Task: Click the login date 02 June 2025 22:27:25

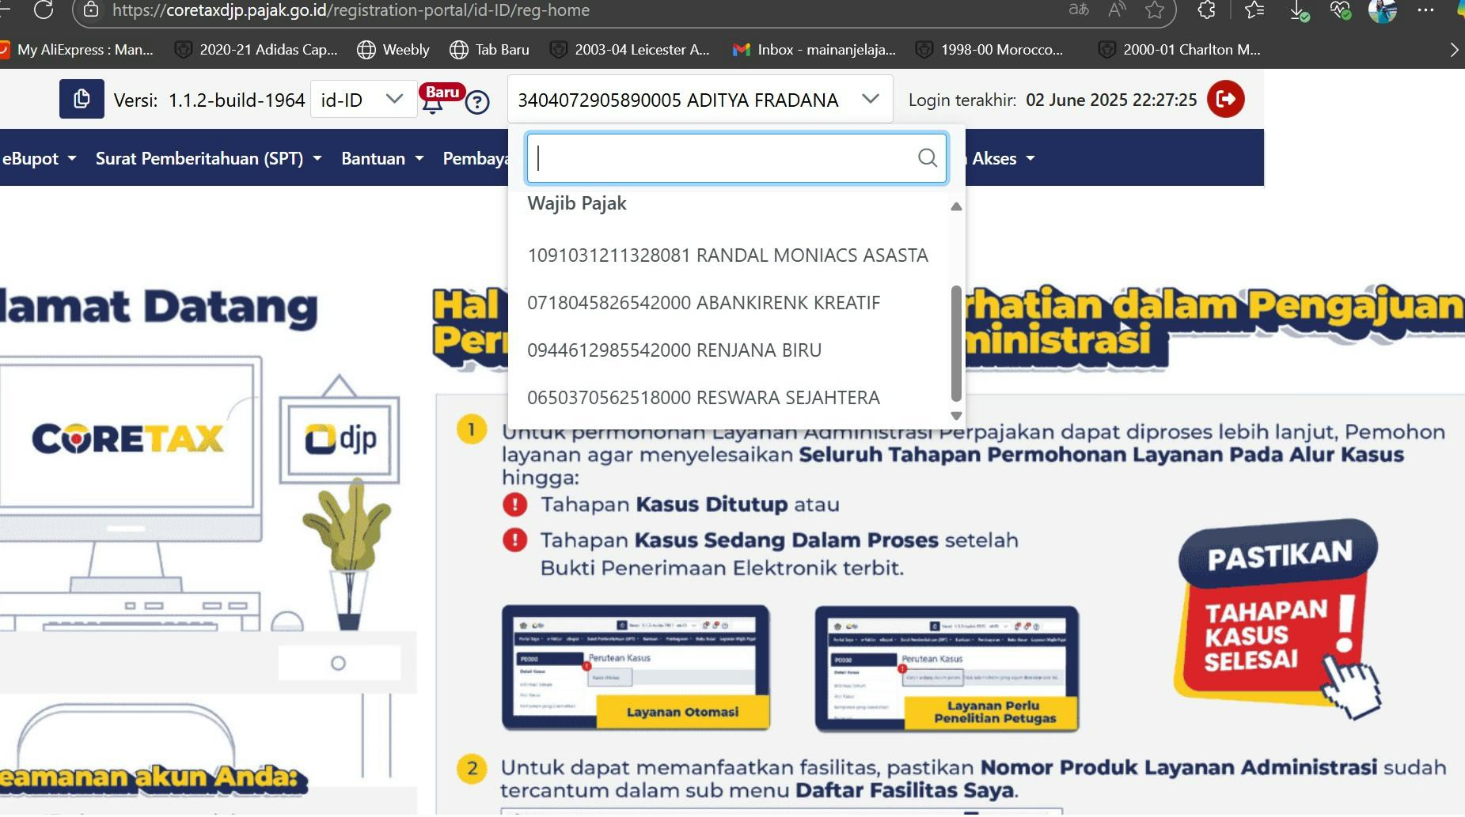Action: point(1111,100)
